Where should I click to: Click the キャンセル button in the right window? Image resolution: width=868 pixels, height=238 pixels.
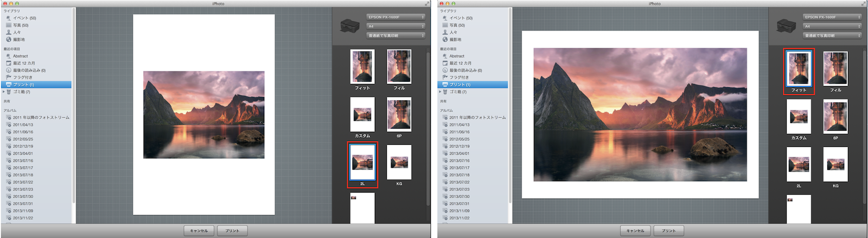point(635,230)
